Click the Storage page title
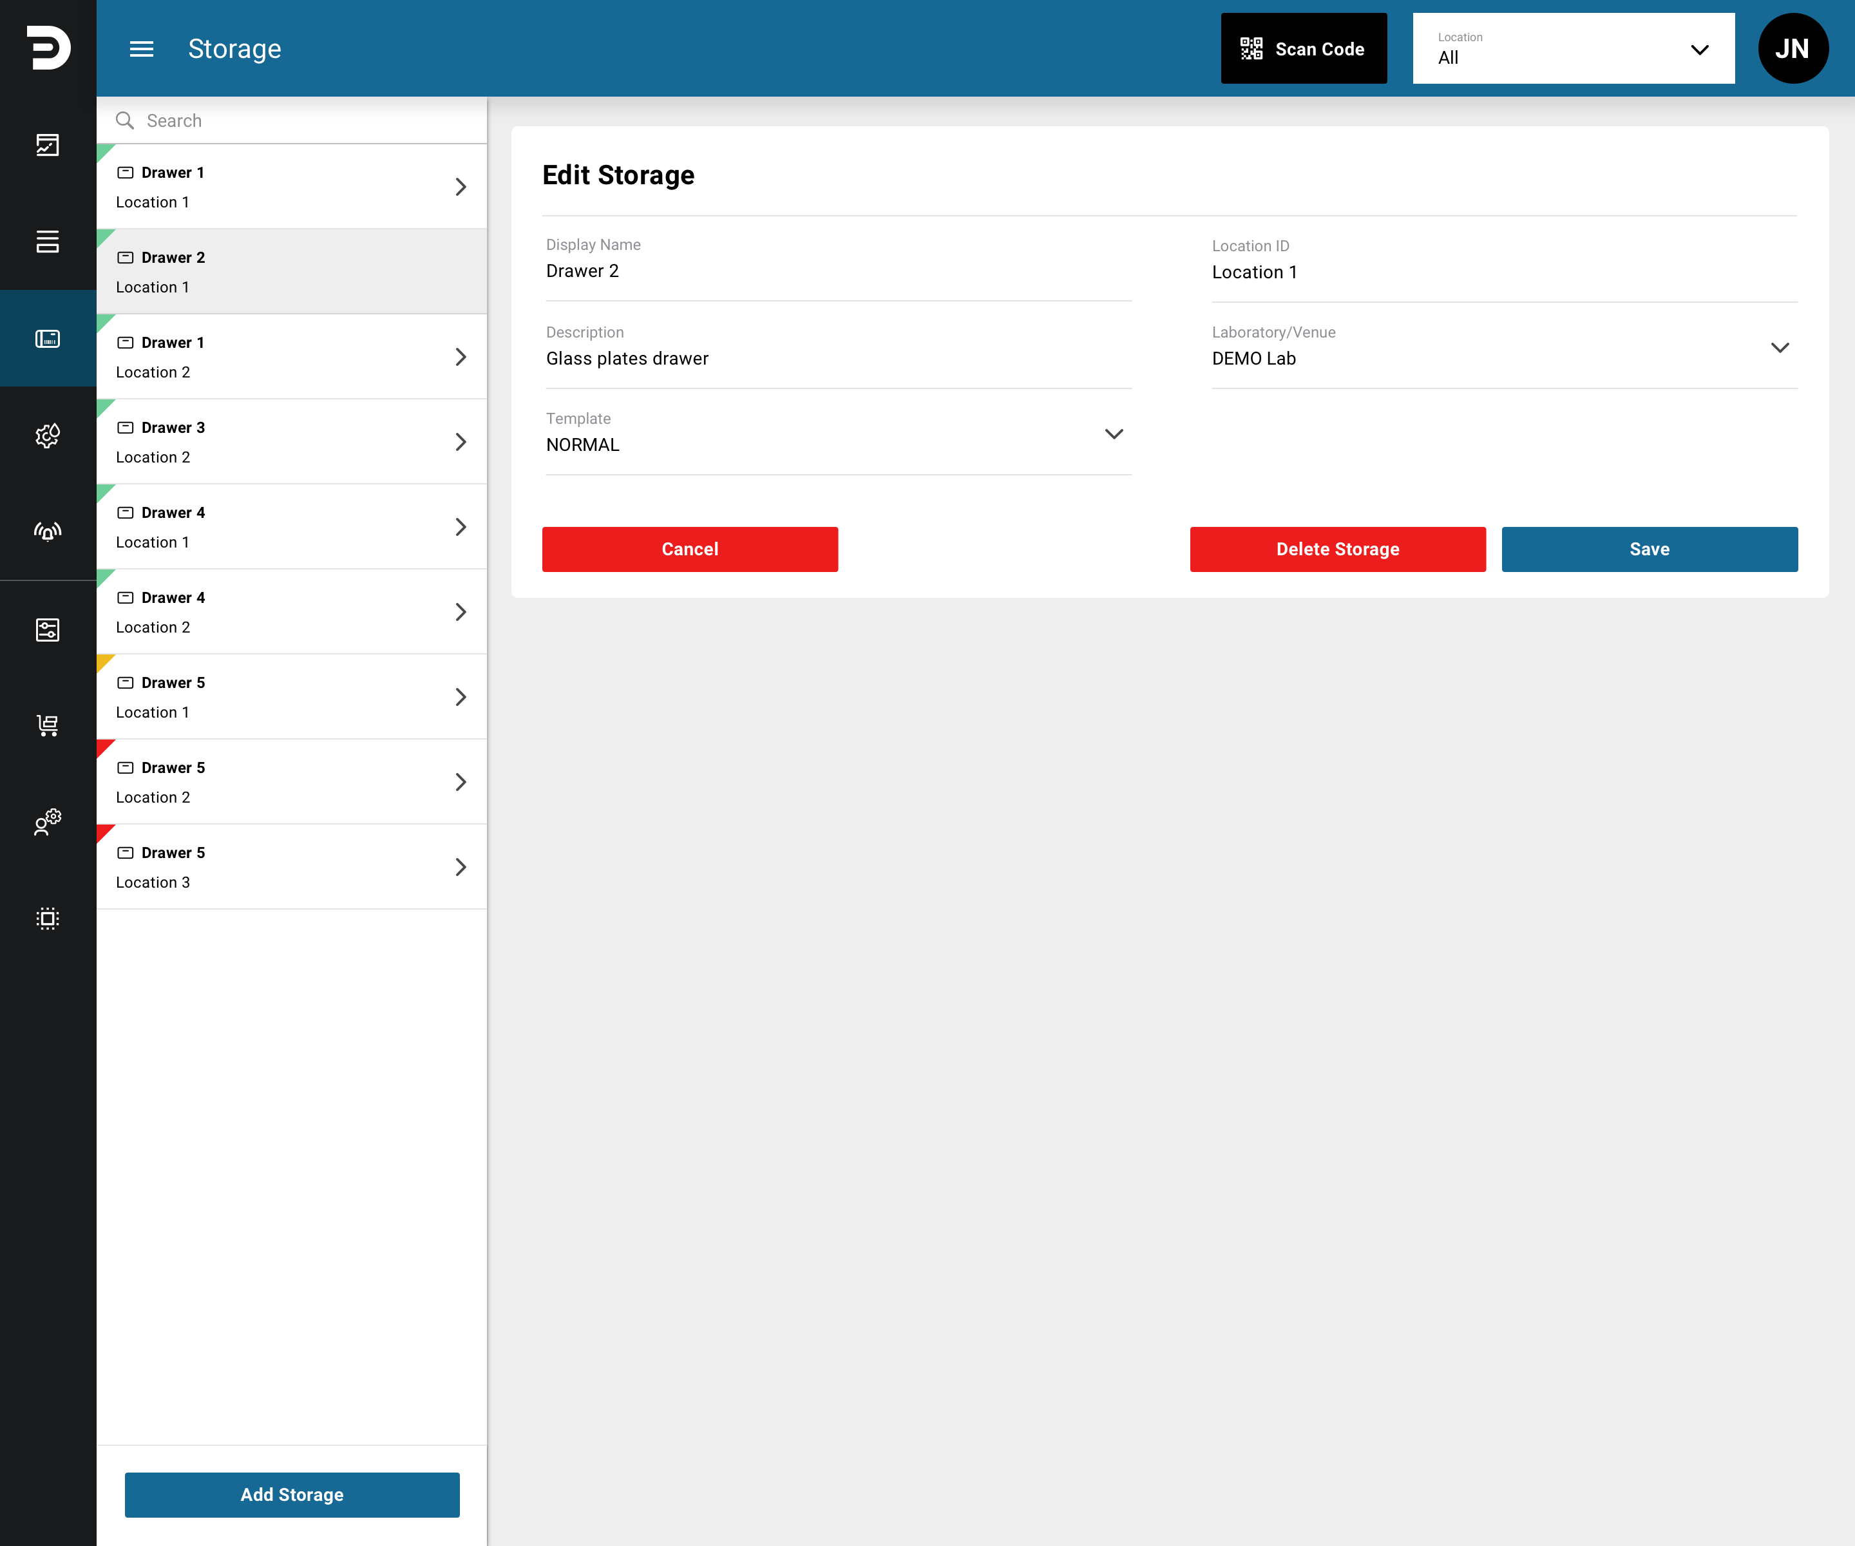1855x1546 pixels. pyautogui.click(x=235, y=48)
